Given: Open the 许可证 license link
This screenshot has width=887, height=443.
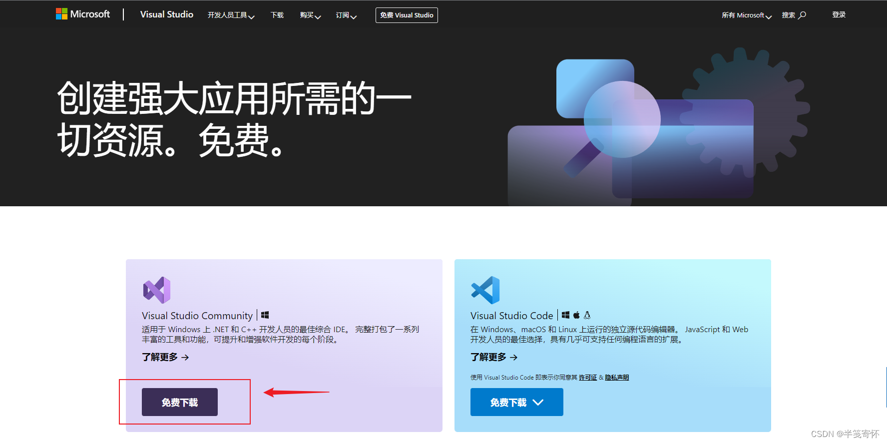Looking at the screenshot, I should [588, 378].
